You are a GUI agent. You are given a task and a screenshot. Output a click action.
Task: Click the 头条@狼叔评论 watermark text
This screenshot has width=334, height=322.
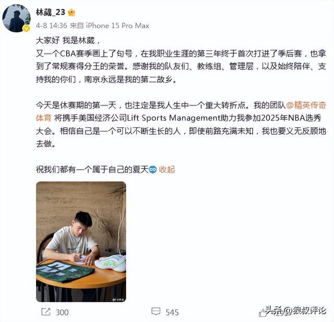pos(296,311)
